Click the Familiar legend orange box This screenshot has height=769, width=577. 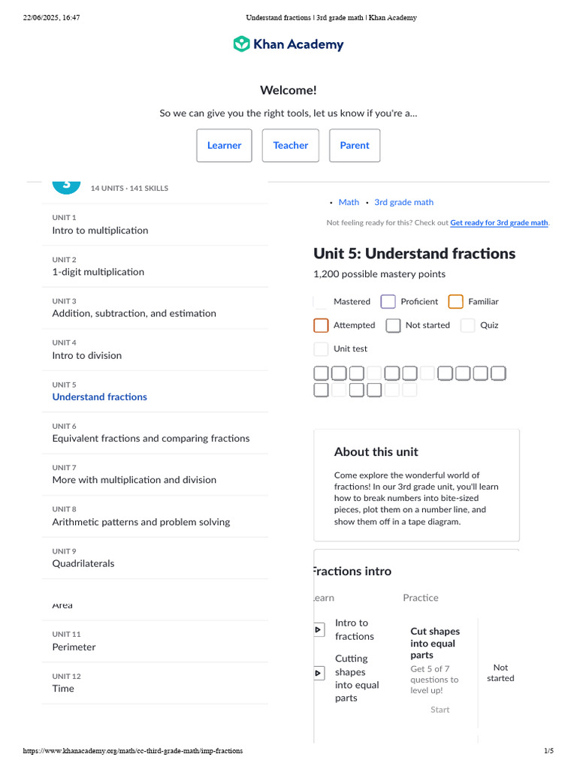point(456,302)
